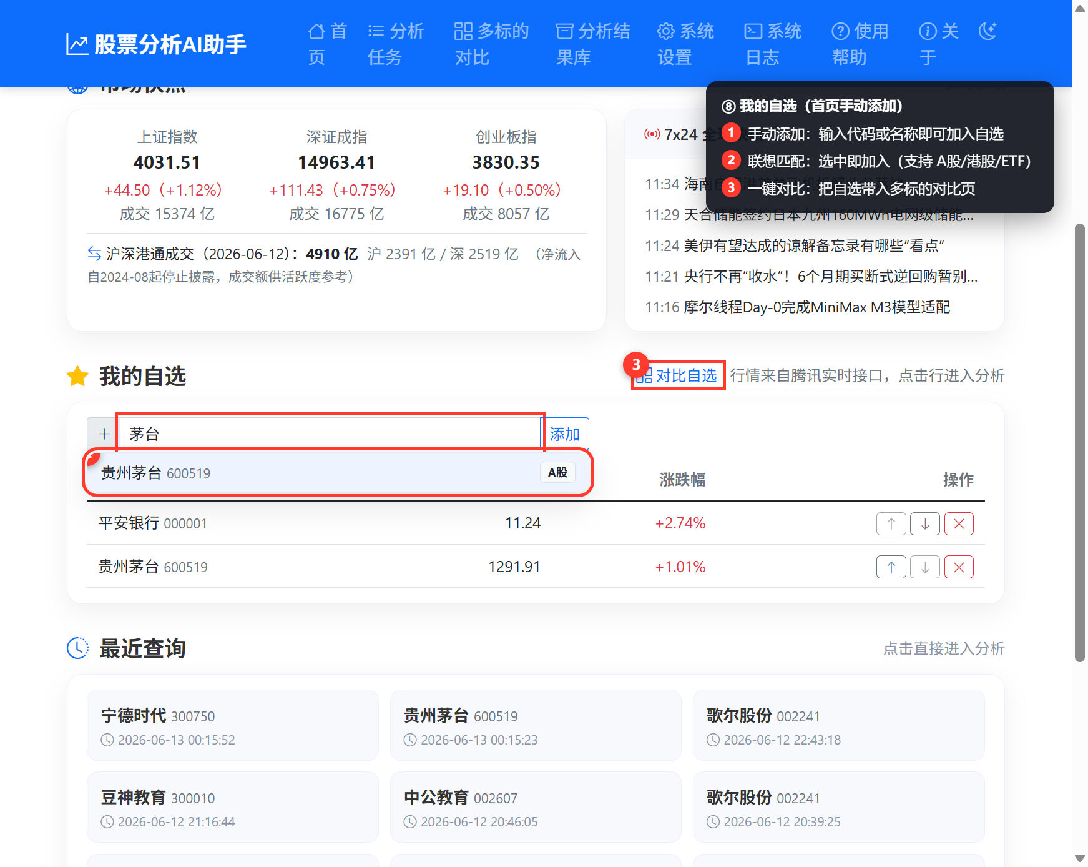Click 贵州茅台 price 1291.91
This screenshot has height=867, width=1088.
(514, 567)
